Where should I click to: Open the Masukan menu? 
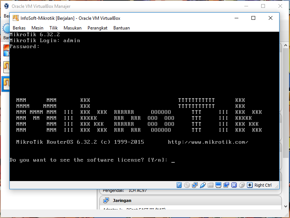(73, 28)
